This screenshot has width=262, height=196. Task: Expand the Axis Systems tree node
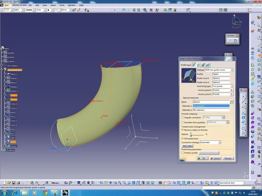tap(2, 66)
